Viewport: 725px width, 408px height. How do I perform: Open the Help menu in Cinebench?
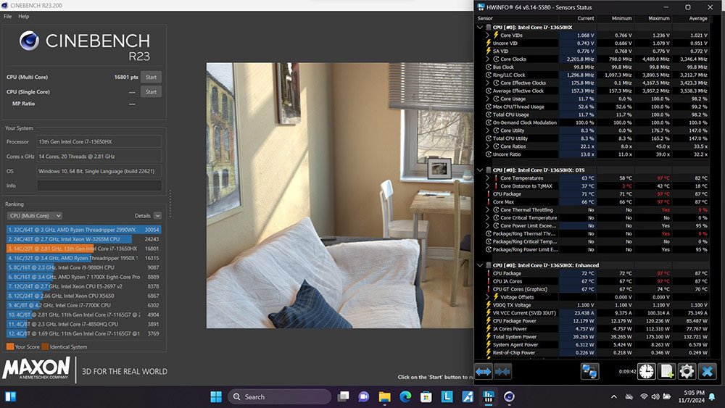click(x=24, y=16)
